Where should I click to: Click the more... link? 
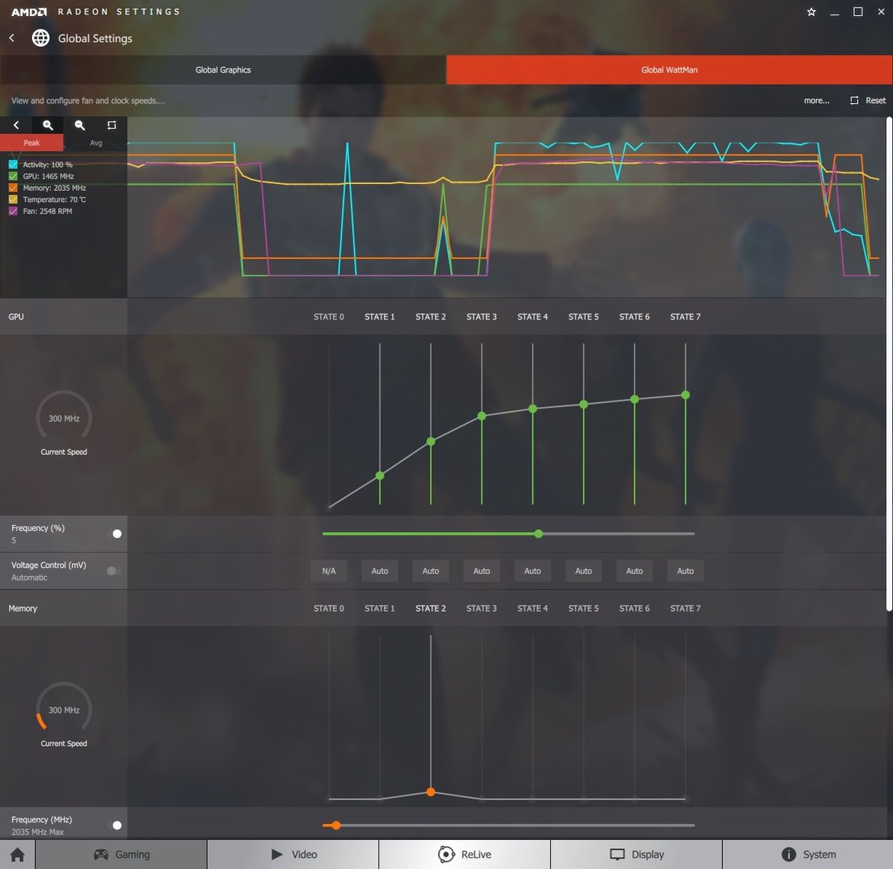coord(816,100)
